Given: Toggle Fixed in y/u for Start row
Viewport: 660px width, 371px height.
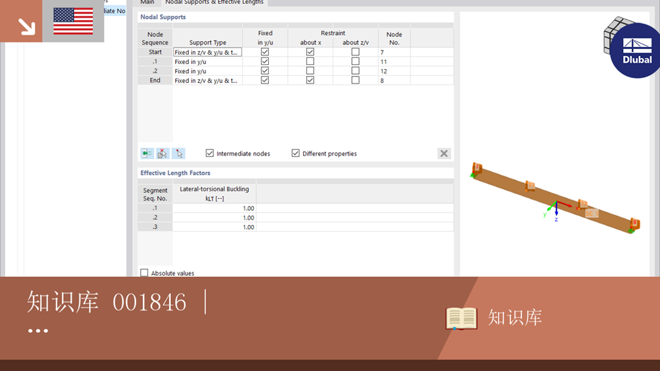Looking at the screenshot, I should click(265, 52).
